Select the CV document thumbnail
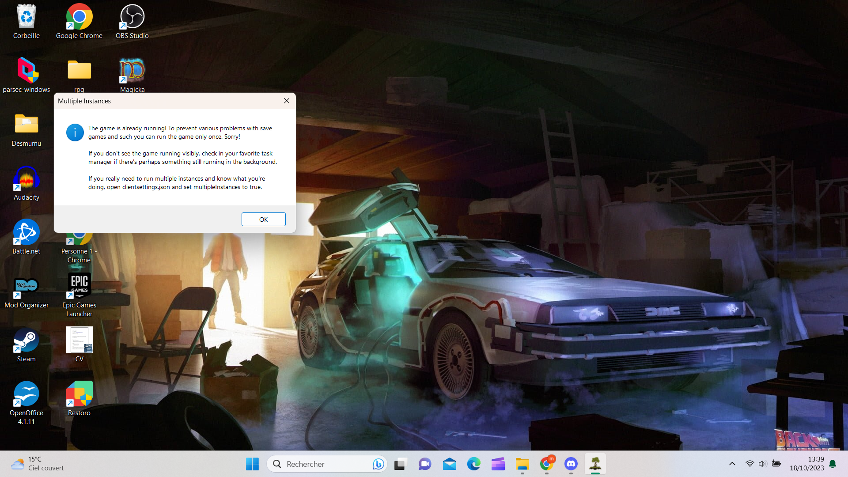848x477 pixels. (79, 340)
